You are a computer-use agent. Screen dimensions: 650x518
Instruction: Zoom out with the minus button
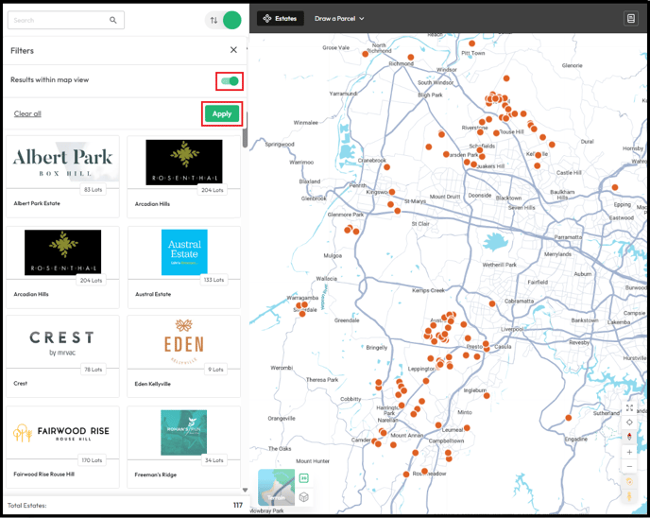[629, 467]
